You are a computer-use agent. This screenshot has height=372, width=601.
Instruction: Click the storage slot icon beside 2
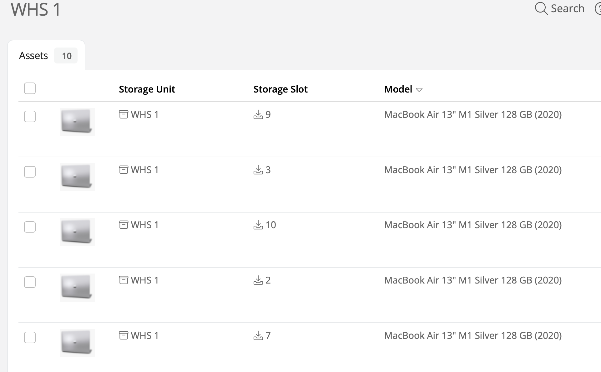tap(258, 280)
